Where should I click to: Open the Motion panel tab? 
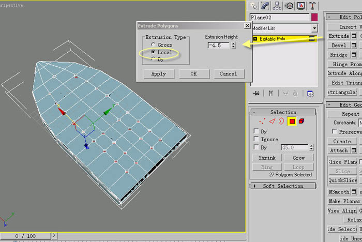click(x=289, y=6)
